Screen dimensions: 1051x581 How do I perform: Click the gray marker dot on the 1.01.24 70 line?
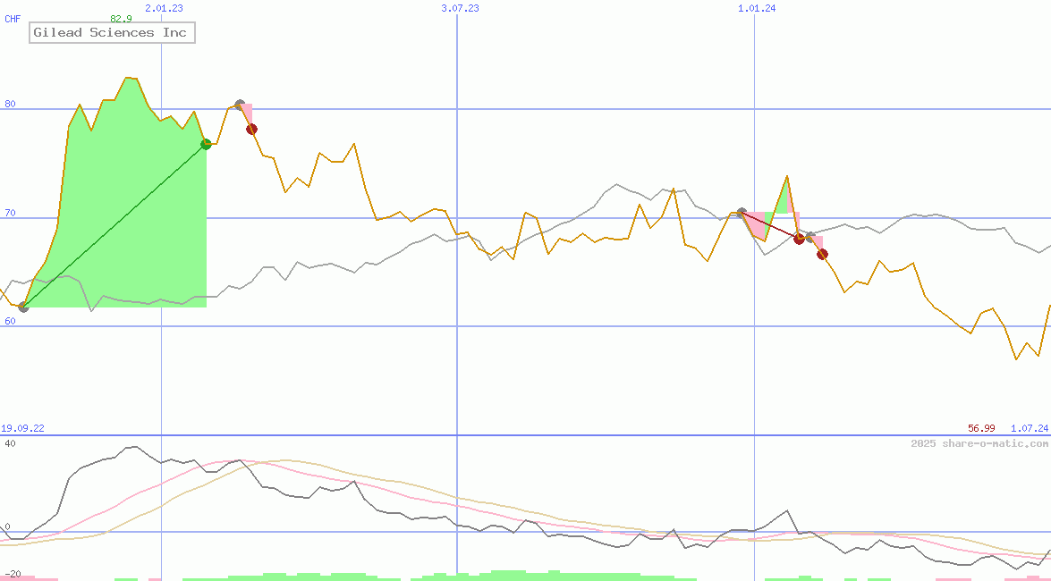click(742, 213)
